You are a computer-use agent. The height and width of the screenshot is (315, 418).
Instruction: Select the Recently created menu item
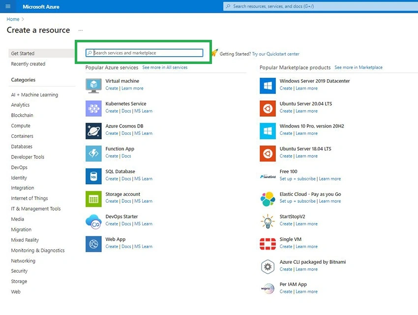click(28, 64)
